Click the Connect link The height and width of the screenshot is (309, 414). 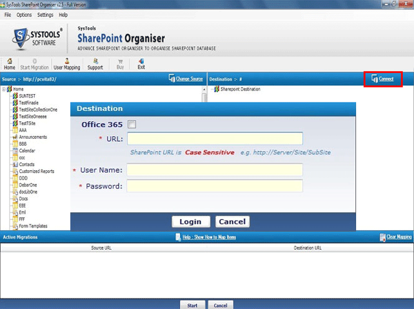coord(386,79)
